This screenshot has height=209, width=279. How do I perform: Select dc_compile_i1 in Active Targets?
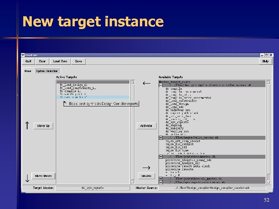[x=93, y=91]
